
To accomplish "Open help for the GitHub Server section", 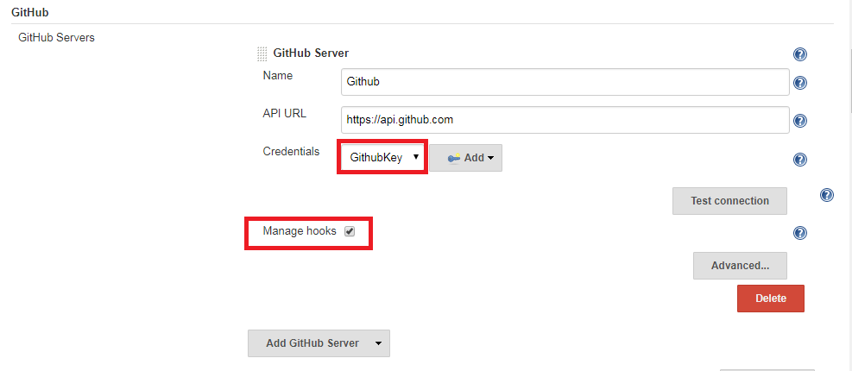I will point(800,54).
